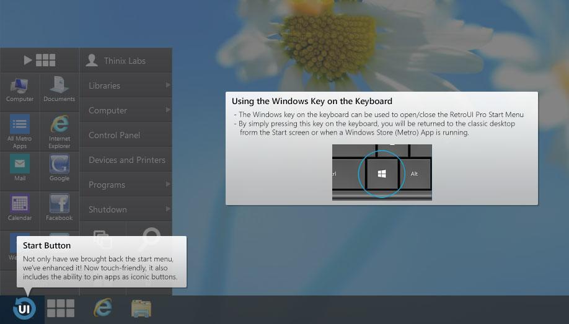
Task: Click the Start screen play-grid button
Action: [40, 60]
